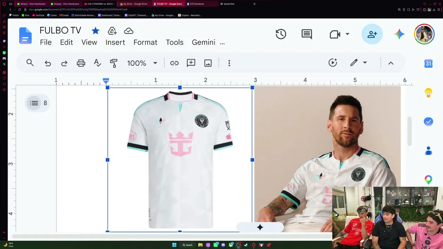
Task: Search the menus with the magnifier
Action: (x=30, y=63)
